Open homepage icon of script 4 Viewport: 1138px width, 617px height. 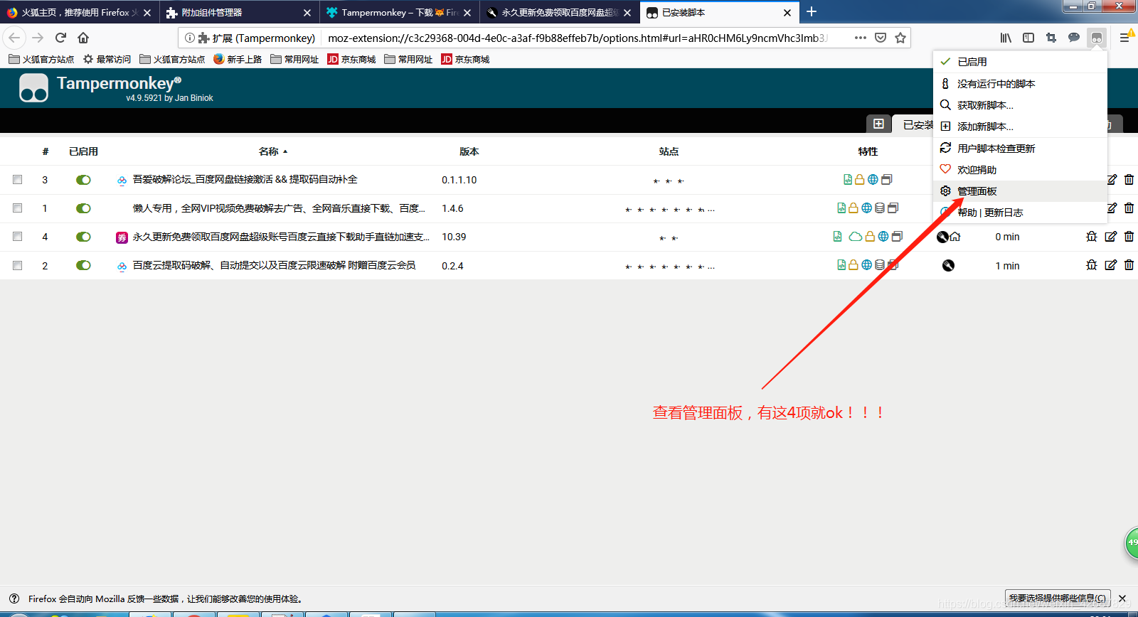(x=955, y=237)
